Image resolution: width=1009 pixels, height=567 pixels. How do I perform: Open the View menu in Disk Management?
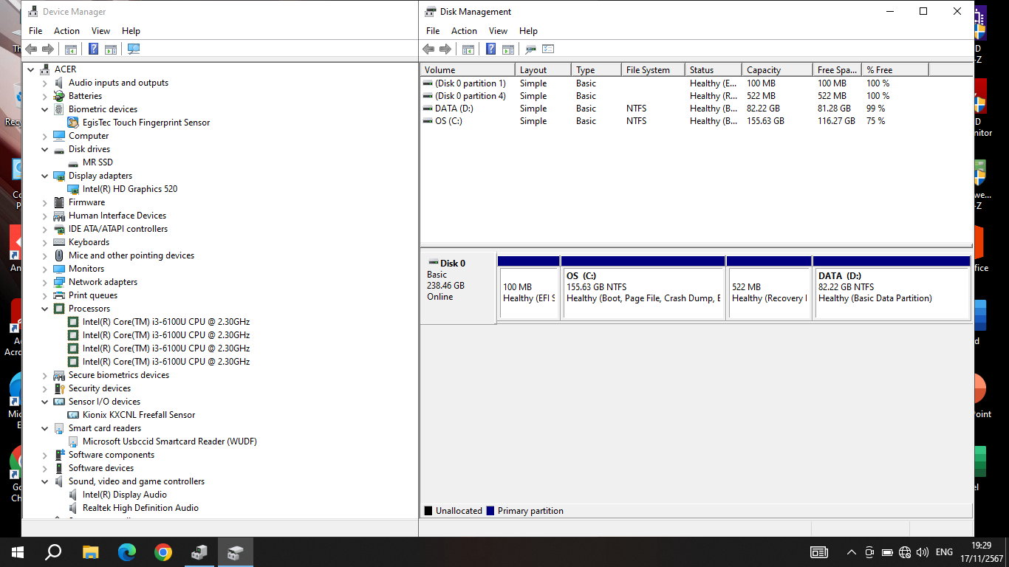(x=498, y=31)
